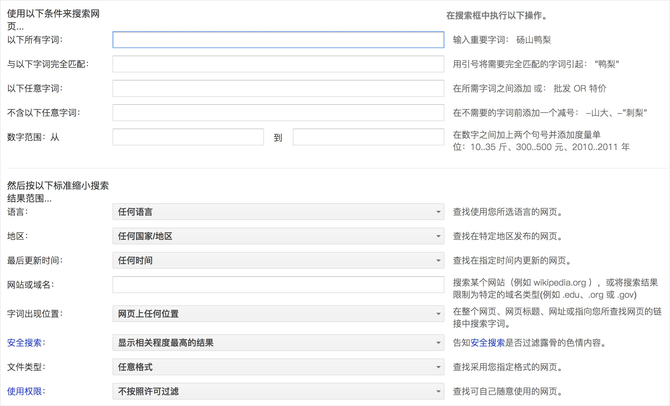Expand the 网页上任何位置 dropdown
This screenshot has width=670, height=406.
click(278, 314)
